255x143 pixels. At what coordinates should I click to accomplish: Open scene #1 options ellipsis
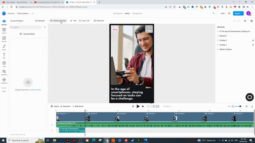tap(68, 114)
